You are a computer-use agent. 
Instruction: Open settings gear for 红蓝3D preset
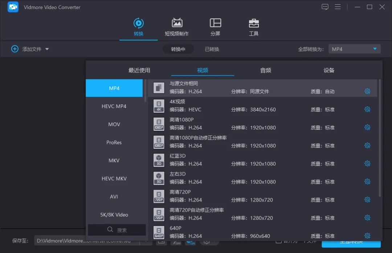pyautogui.click(x=367, y=163)
